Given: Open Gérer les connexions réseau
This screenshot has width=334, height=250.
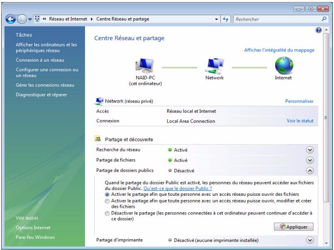Looking at the screenshot, I should 45,85.
